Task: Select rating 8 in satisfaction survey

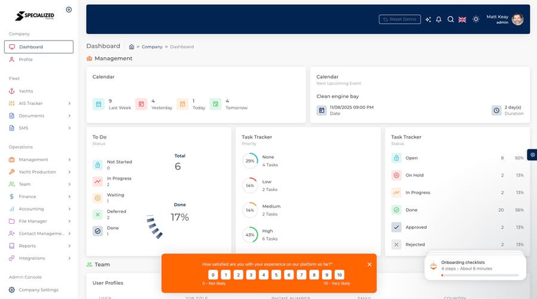Action: click(x=314, y=275)
